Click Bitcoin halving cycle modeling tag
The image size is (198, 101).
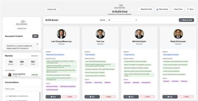click(95, 72)
